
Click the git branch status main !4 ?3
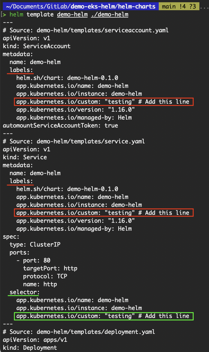179,6
